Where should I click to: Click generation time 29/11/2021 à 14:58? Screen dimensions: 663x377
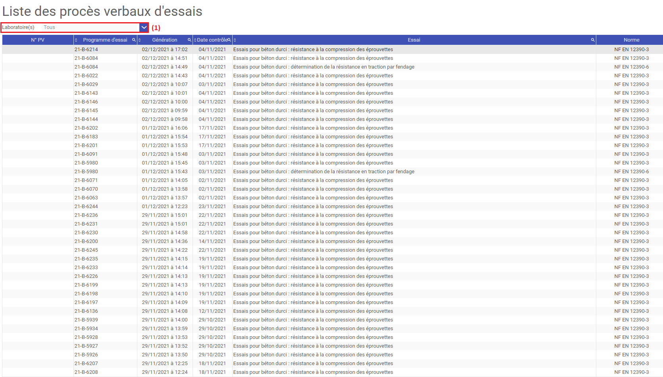[x=165, y=233]
